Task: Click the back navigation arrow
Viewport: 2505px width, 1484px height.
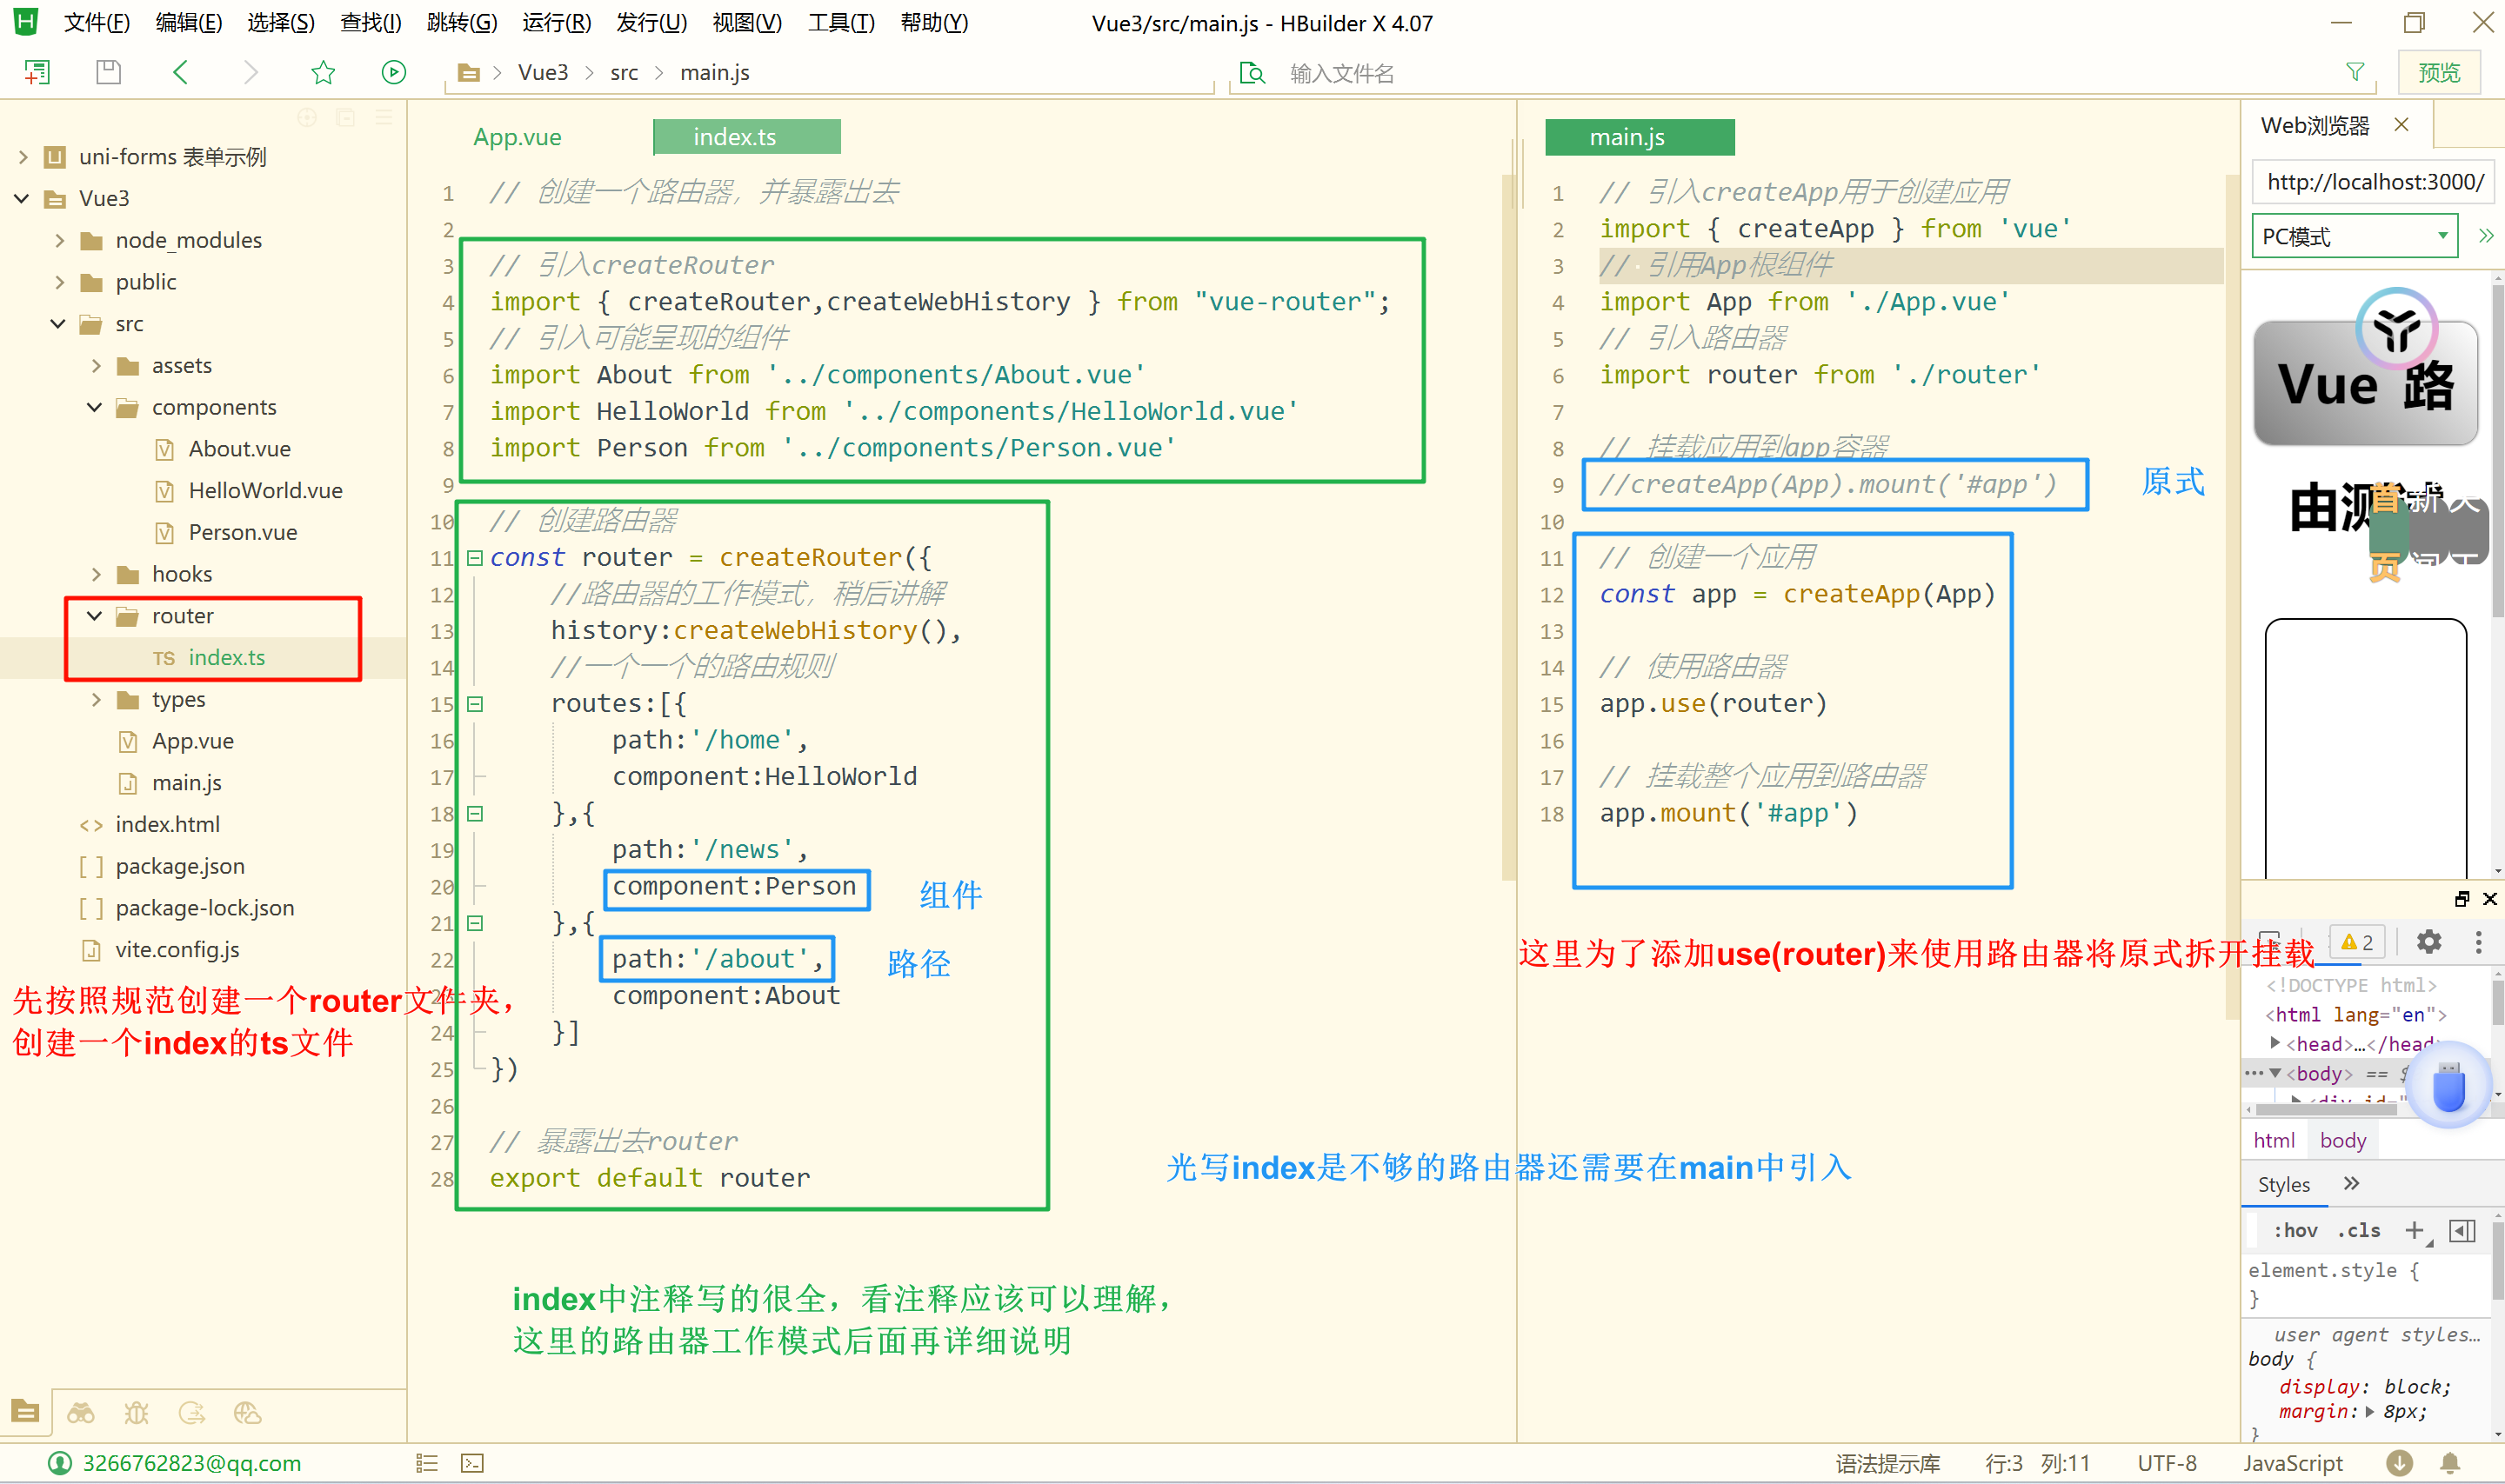Action: 181,72
